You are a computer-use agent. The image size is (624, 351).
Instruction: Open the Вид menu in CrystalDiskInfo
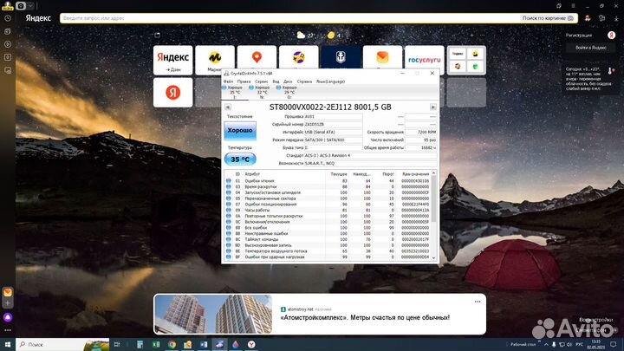coord(276,81)
